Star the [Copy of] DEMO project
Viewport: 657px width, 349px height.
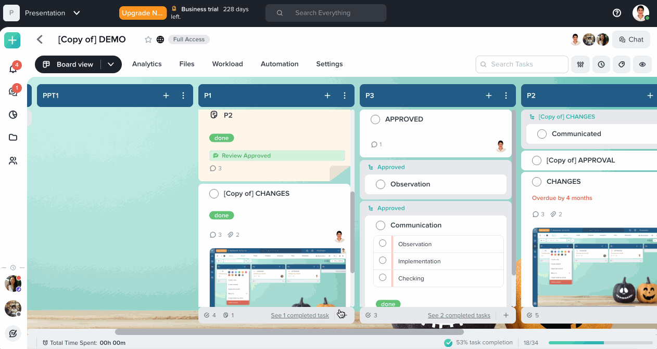tap(148, 39)
